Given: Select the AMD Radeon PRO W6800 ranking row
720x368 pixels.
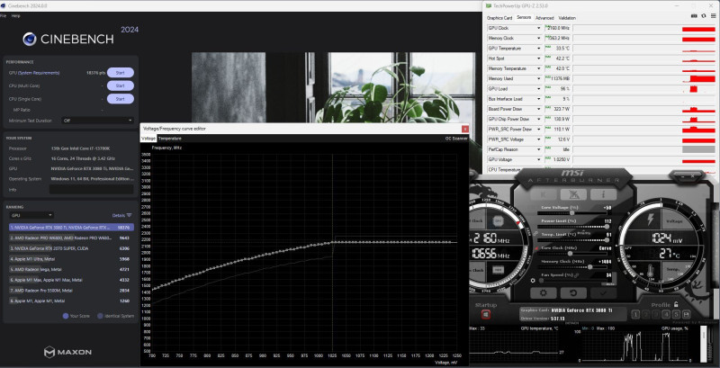Looking at the screenshot, I should 71,238.
